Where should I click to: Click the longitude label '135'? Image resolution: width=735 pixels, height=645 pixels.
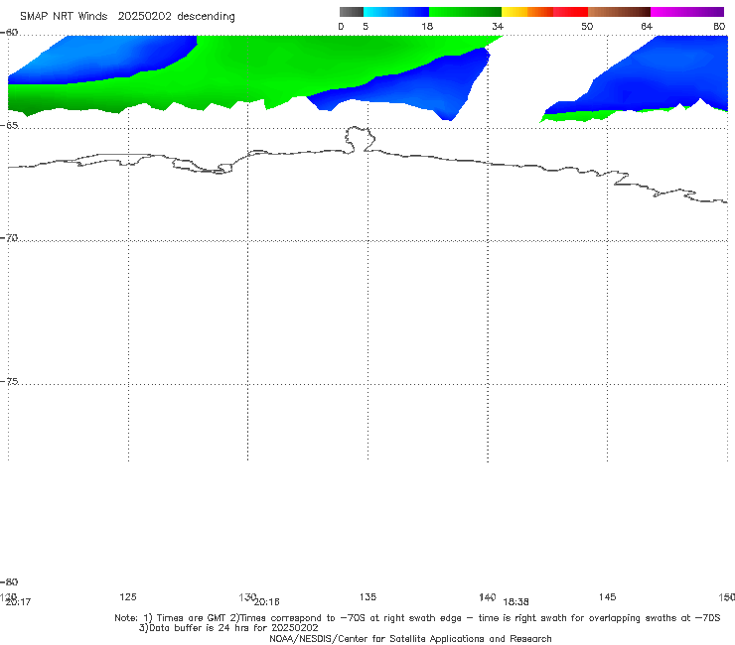point(367,596)
